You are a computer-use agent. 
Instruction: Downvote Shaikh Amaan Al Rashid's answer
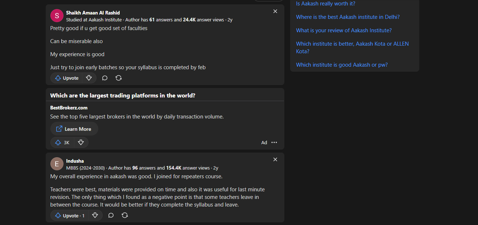(x=89, y=78)
